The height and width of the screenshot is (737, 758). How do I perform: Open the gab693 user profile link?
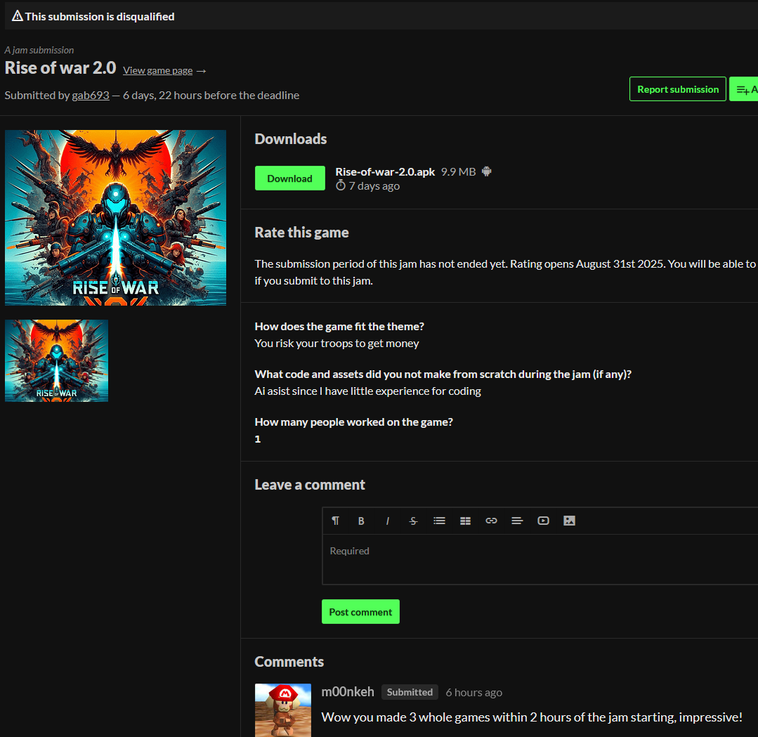(x=91, y=96)
